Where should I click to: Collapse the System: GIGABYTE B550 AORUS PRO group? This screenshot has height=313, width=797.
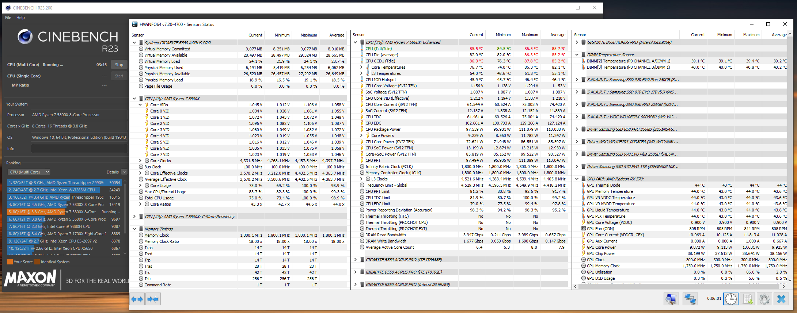coord(134,43)
